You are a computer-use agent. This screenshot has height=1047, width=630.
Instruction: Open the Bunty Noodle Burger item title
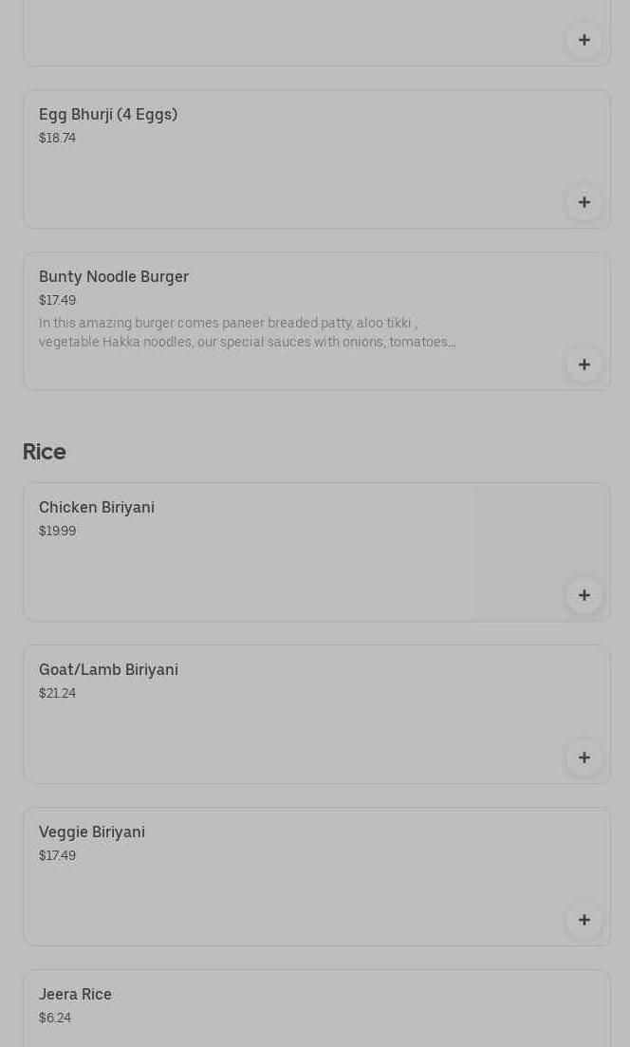[114, 277]
